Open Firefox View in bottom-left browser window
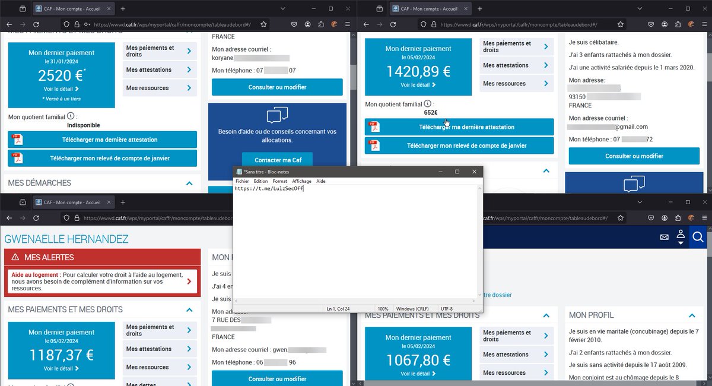The width and height of the screenshot is (712, 386). coord(23,203)
